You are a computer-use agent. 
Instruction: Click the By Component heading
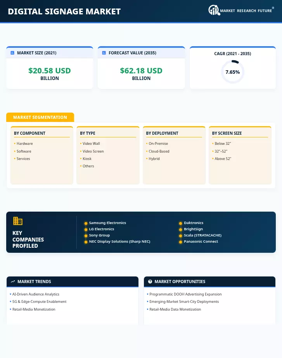tap(29, 133)
